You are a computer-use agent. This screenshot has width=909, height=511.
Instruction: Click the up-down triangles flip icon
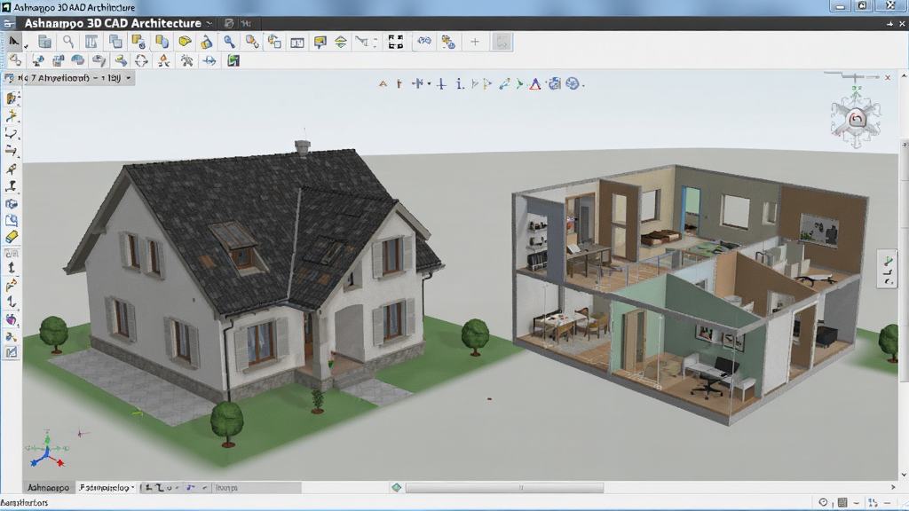(x=341, y=42)
